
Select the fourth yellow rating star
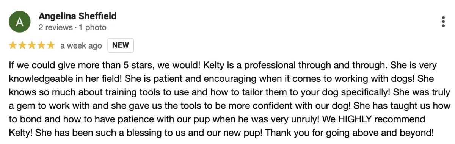[41, 45]
